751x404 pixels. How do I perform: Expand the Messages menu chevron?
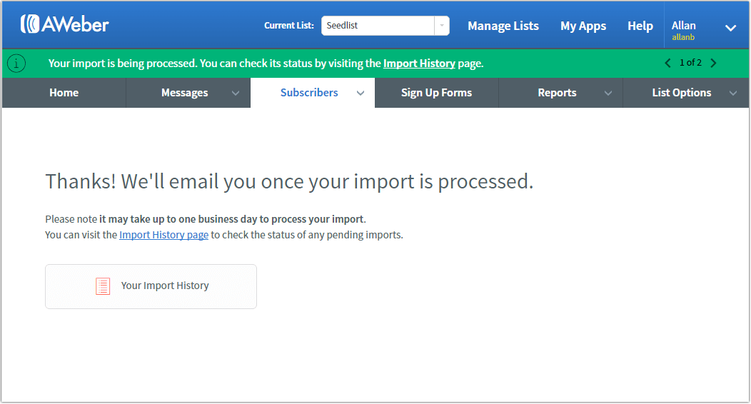click(235, 94)
